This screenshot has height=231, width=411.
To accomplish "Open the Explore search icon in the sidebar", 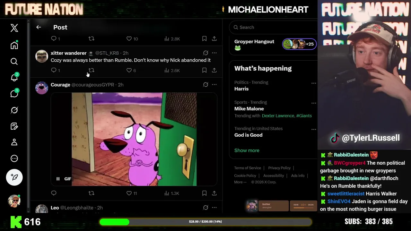I will pyautogui.click(x=14, y=61).
